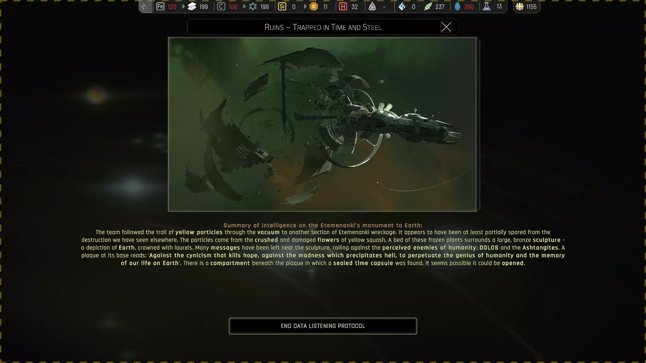Click the blue ice crystal icon
646x363 pixels.
point(402,6)
